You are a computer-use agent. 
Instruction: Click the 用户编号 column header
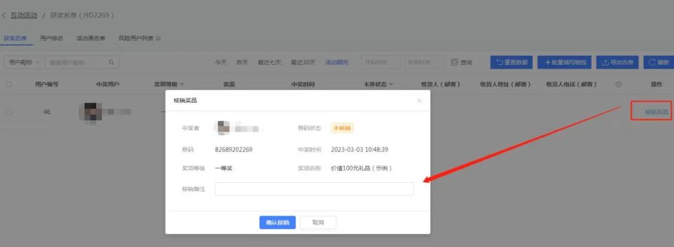[x=46, y=84]
